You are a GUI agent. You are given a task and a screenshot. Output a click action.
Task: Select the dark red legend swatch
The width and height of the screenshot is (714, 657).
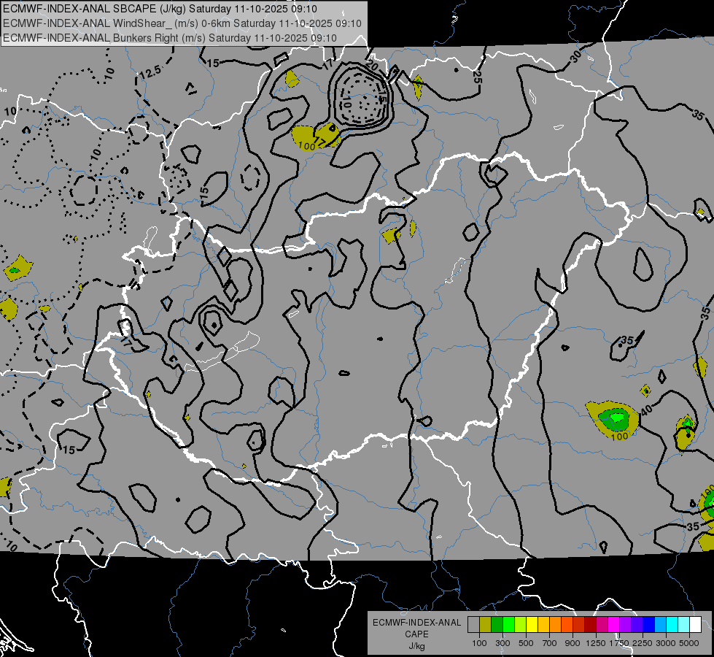pos(590,624)
